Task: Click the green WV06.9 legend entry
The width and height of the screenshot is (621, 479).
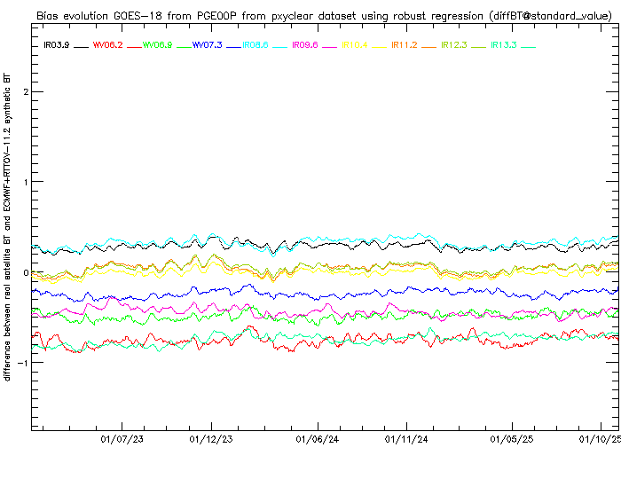Action: tap(157, 44)
